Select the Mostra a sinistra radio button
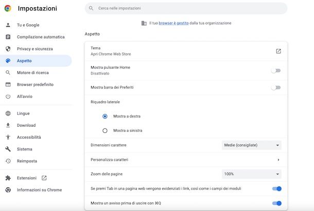The width and height of the screenshot is (314, 211). tap(105, 131)
